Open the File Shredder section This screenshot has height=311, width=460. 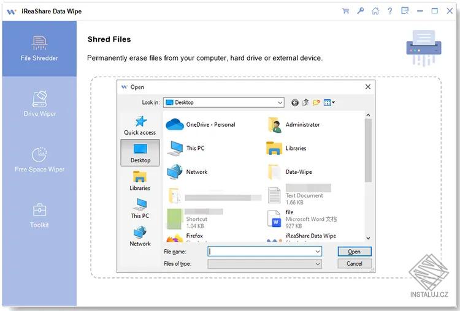tap(39, 48)
